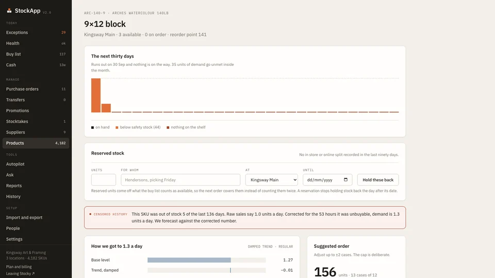Click the Exceptions count badge 29
Image resolution: width=495 pixels, height=278 pixels.
(63, 32)
